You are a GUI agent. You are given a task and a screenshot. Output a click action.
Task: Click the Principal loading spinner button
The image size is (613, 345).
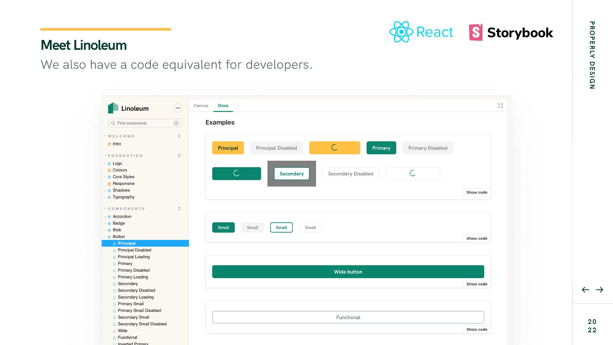pyautogui.click(x=334, y=148)
